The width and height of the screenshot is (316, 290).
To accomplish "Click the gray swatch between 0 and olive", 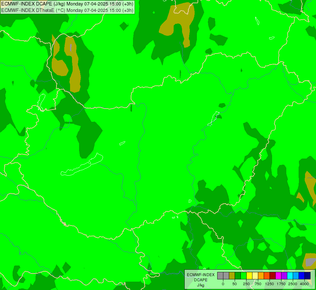I will pos(226,275).
